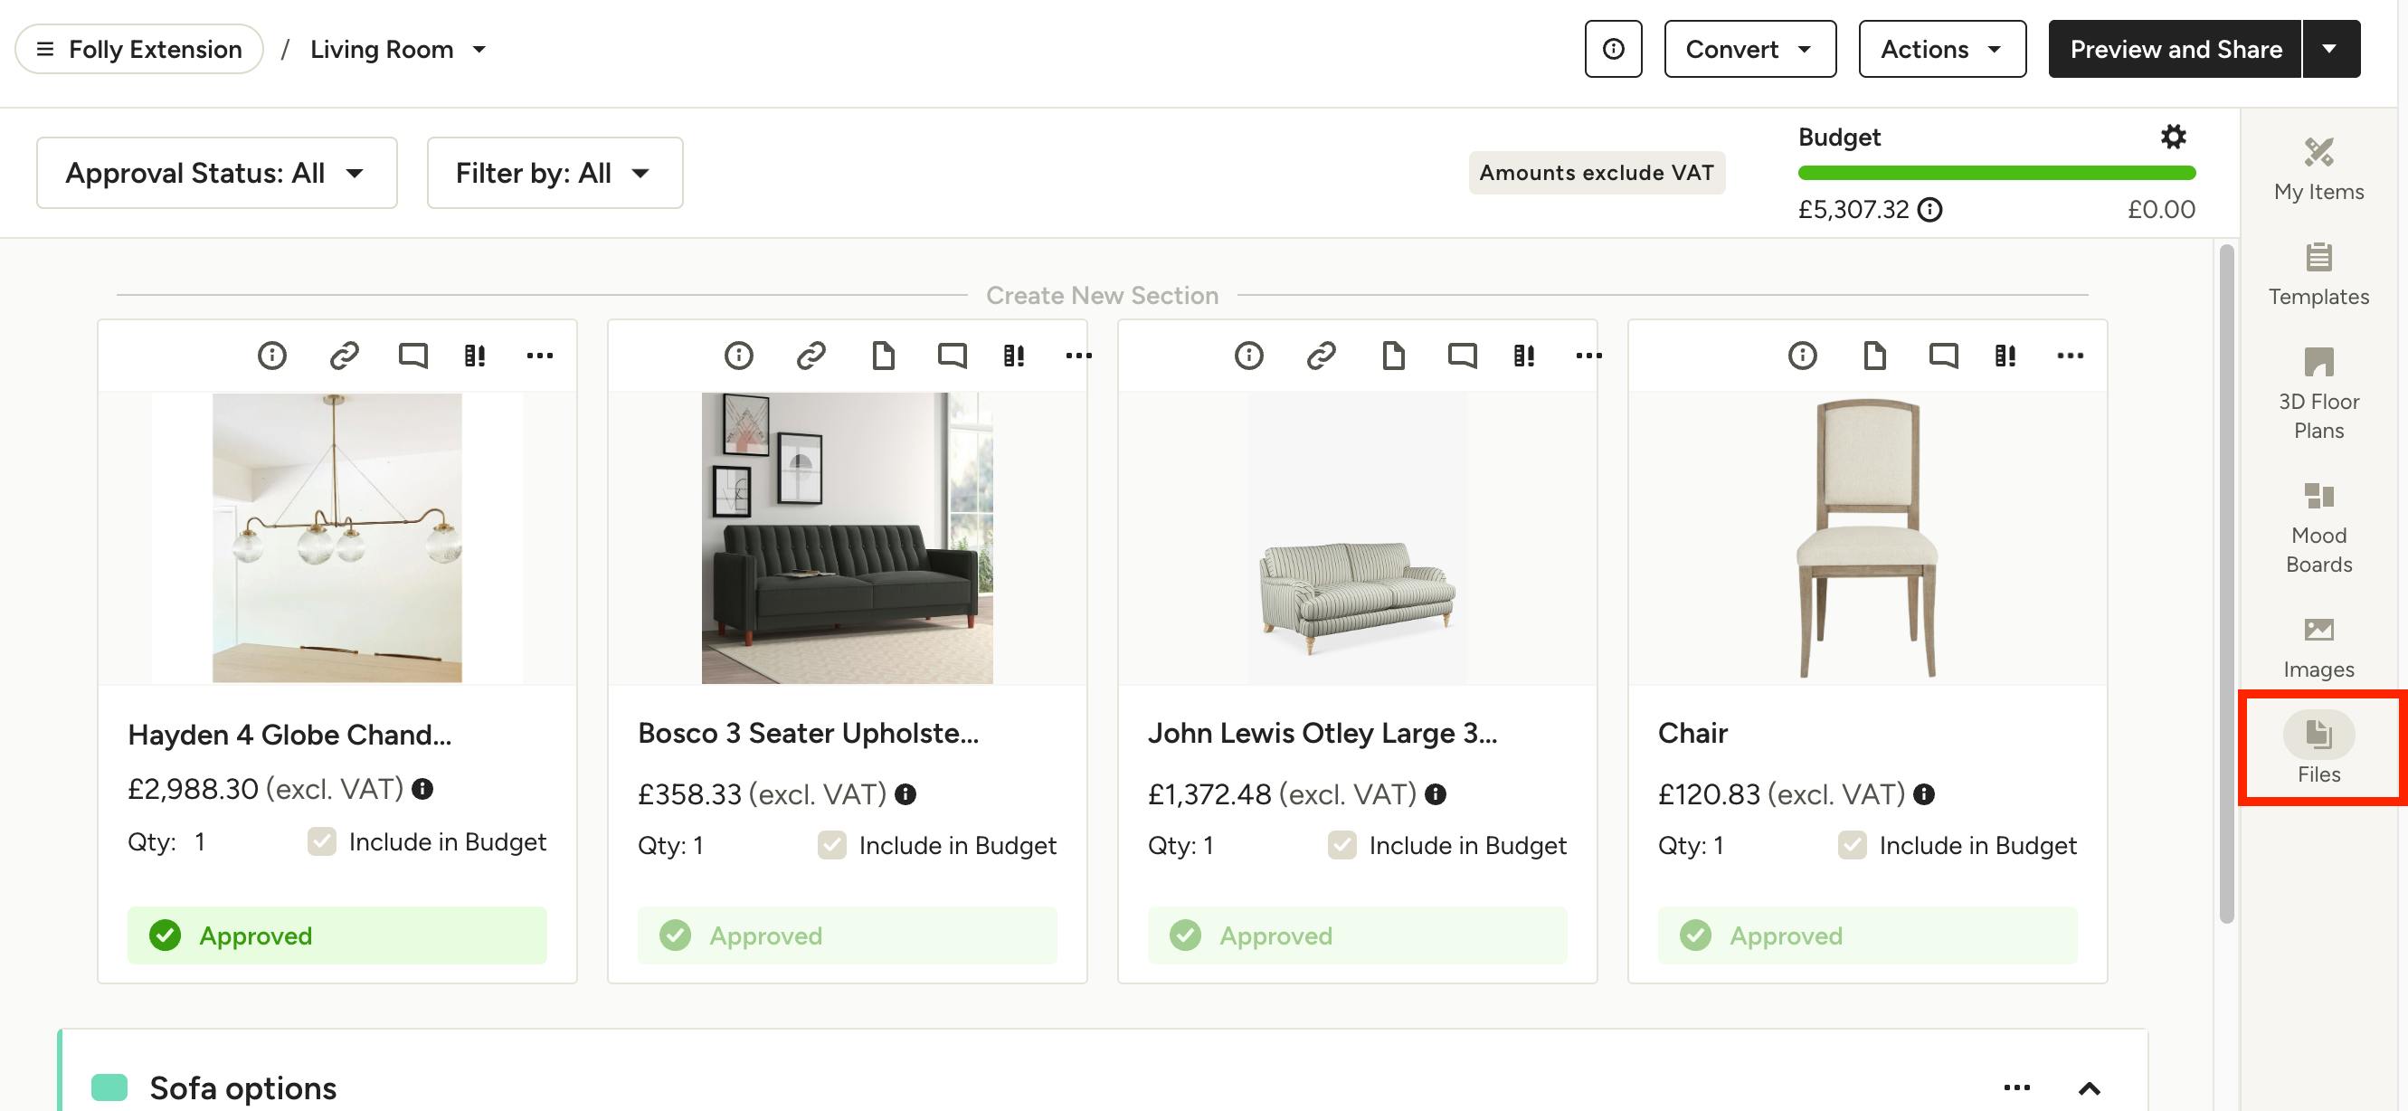Open Filter by All dropdown
Viewport: 2408px width, 1111px height.
coord(555,173)
